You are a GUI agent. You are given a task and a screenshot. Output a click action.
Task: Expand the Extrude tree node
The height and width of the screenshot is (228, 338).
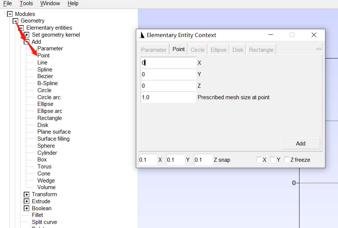click(x=26, y=201)
